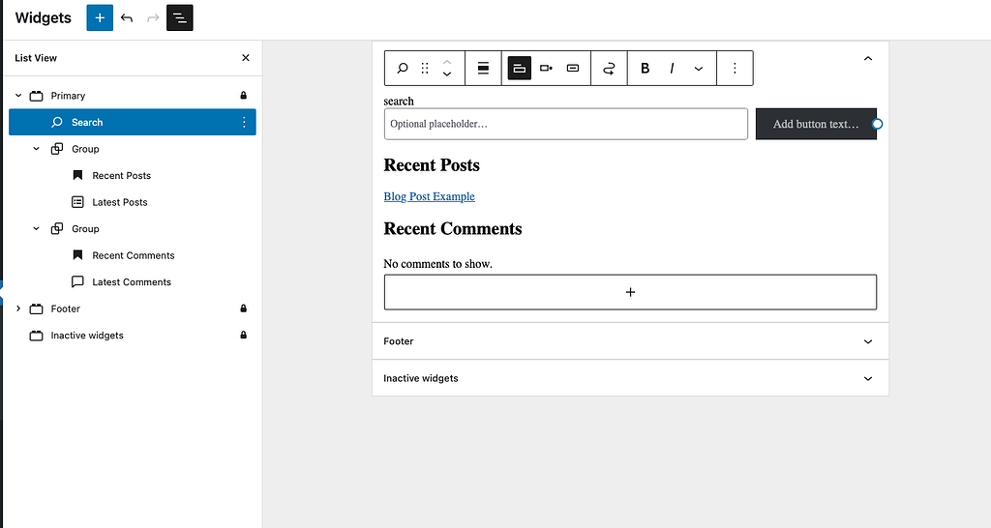The height and width of the screenshot is (528, 991).
Task: Move the Search block up
Action: tap(447, 62)
